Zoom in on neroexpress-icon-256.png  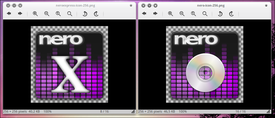click(35, 14)
